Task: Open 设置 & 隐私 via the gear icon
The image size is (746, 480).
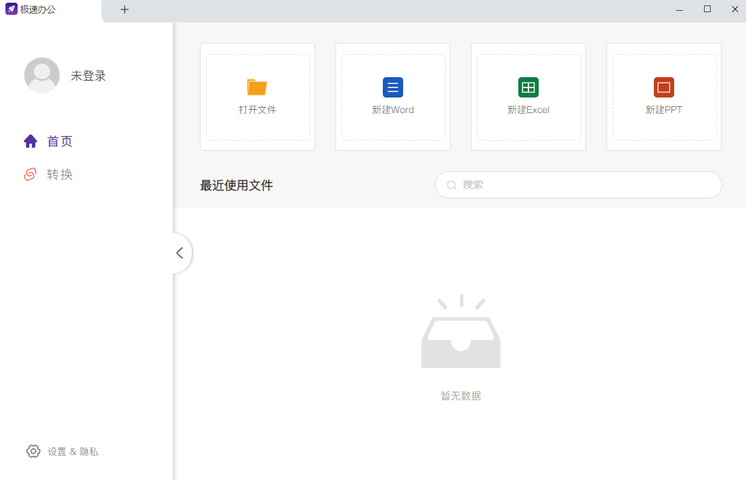Action: coord(33,451)
